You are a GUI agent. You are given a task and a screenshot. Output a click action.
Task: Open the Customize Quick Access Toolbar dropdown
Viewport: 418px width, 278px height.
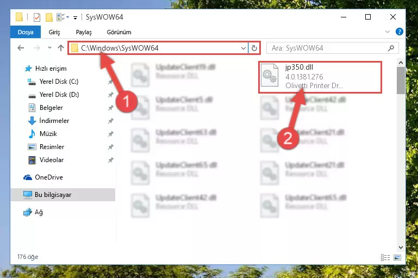[x=76, y=17]
